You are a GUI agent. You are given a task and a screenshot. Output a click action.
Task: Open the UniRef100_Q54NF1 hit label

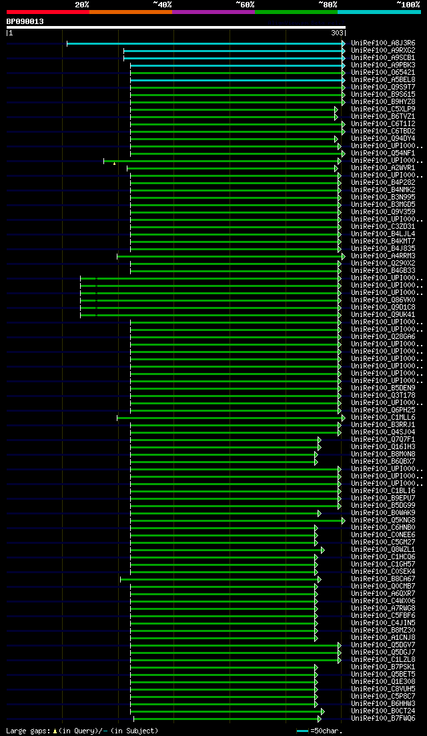tap(383, 153)
